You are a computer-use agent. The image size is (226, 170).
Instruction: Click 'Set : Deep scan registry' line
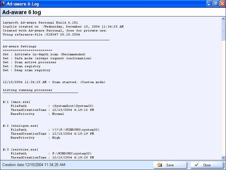27,70
